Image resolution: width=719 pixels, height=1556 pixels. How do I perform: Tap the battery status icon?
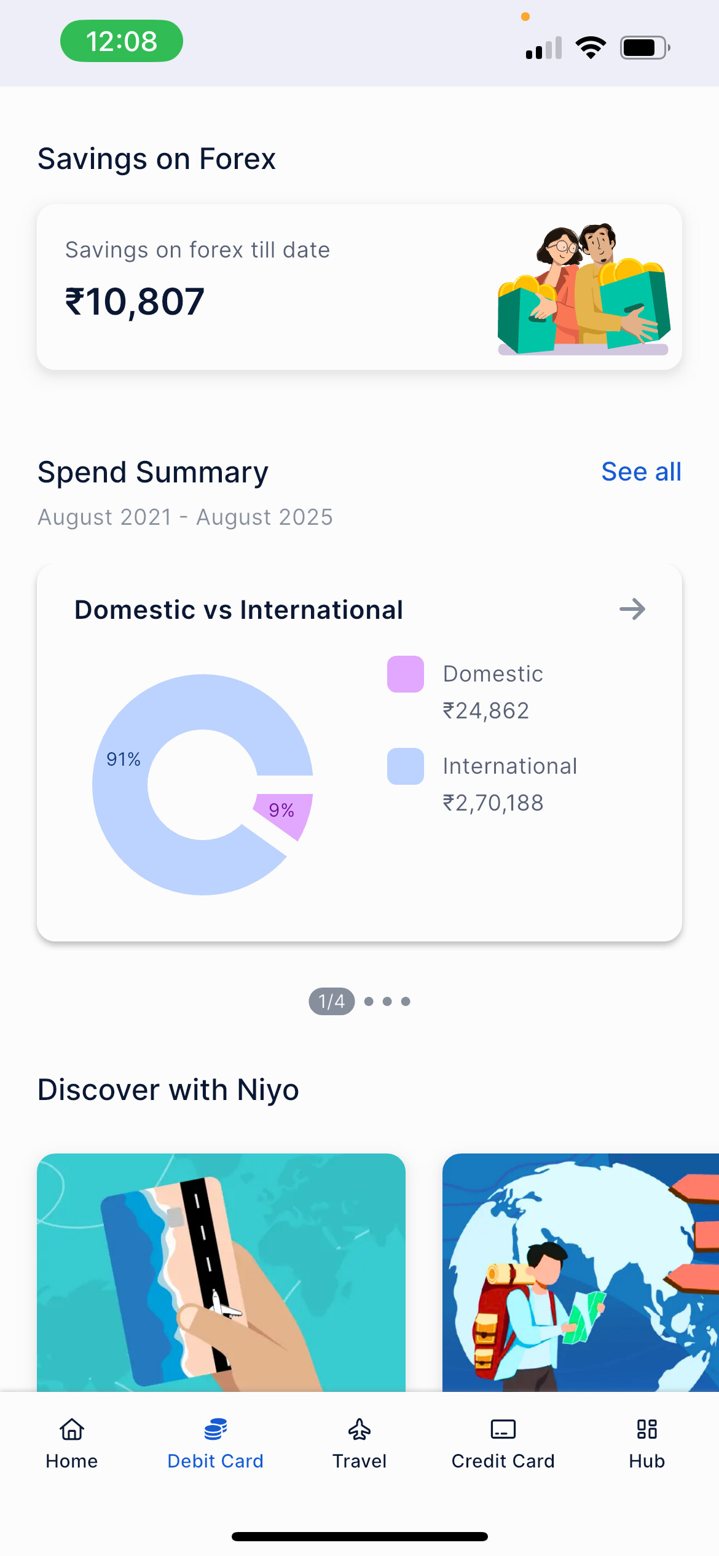(644, 47)
